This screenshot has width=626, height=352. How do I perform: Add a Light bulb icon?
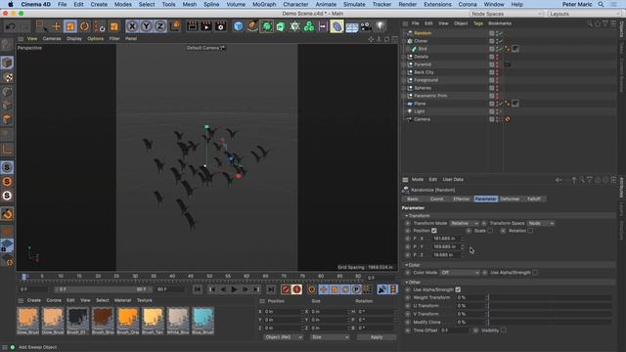point(380,26)
